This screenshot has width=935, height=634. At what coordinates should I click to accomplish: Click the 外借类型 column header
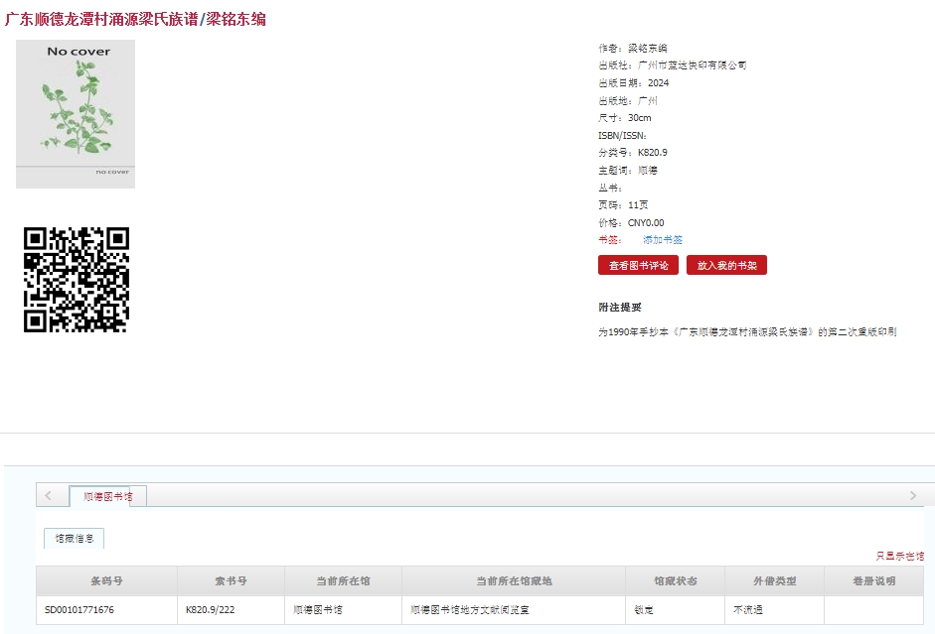[x=774, y=581]
